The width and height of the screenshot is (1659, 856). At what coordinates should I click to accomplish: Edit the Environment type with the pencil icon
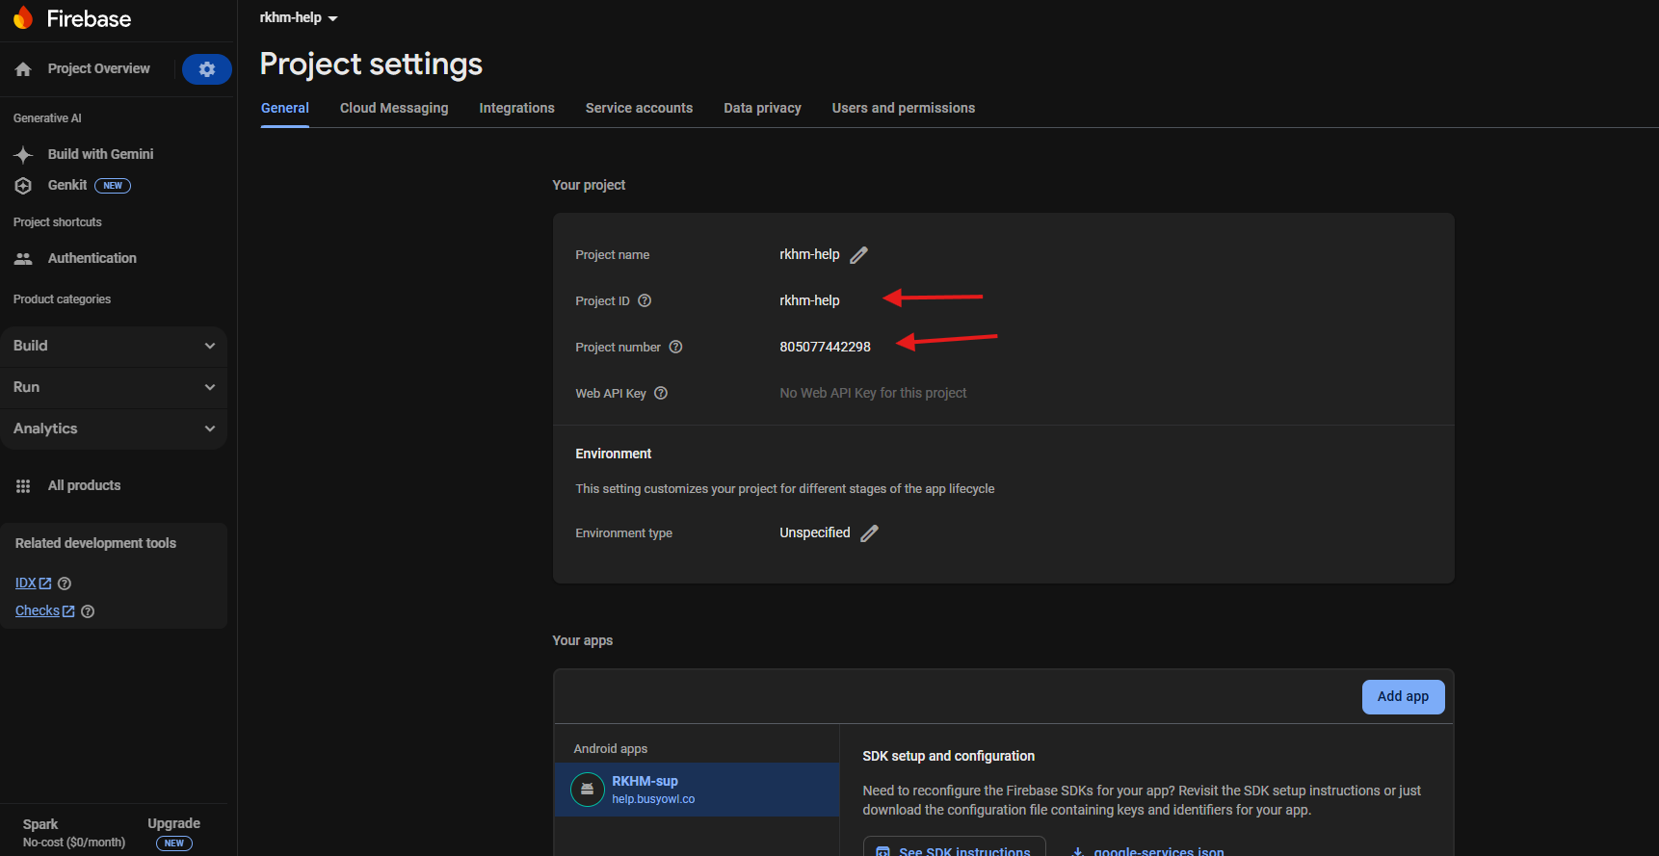[x=870, y=533]
